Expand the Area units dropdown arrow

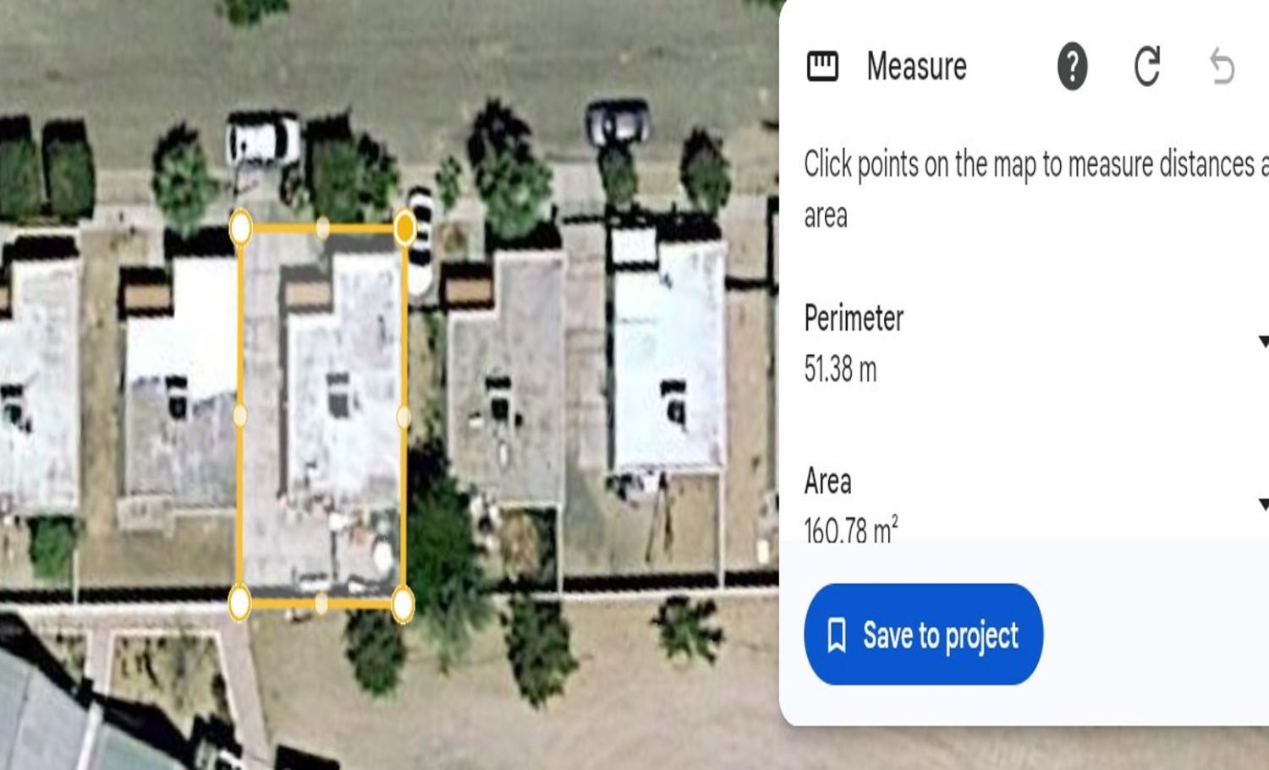[1263, 505]
